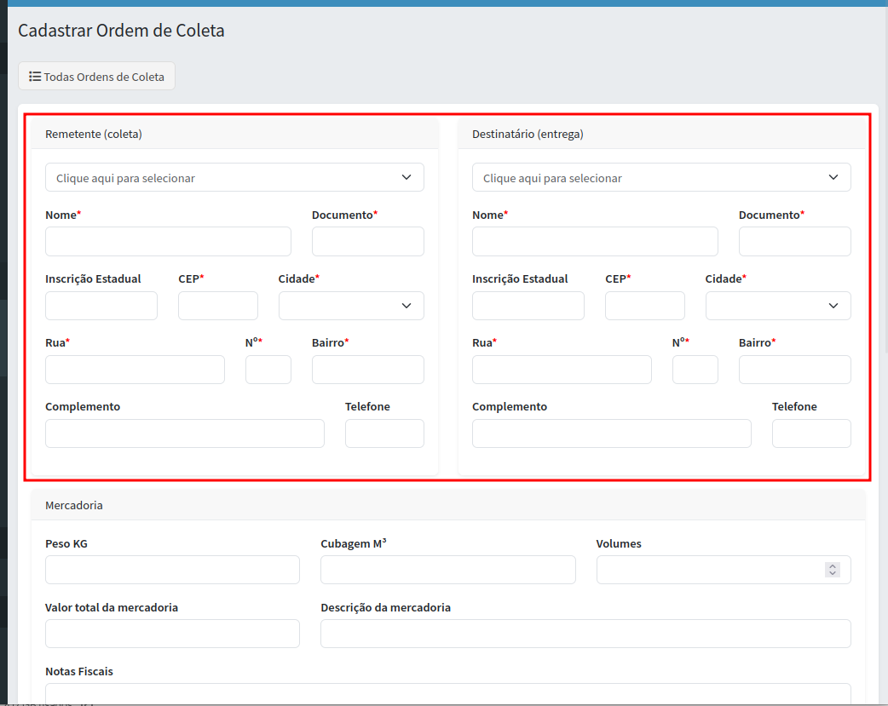Image resolution: width=888 pixels, height=706 pixels.
Task: Click the Remetente Nome input field
Action: (168, 242)
